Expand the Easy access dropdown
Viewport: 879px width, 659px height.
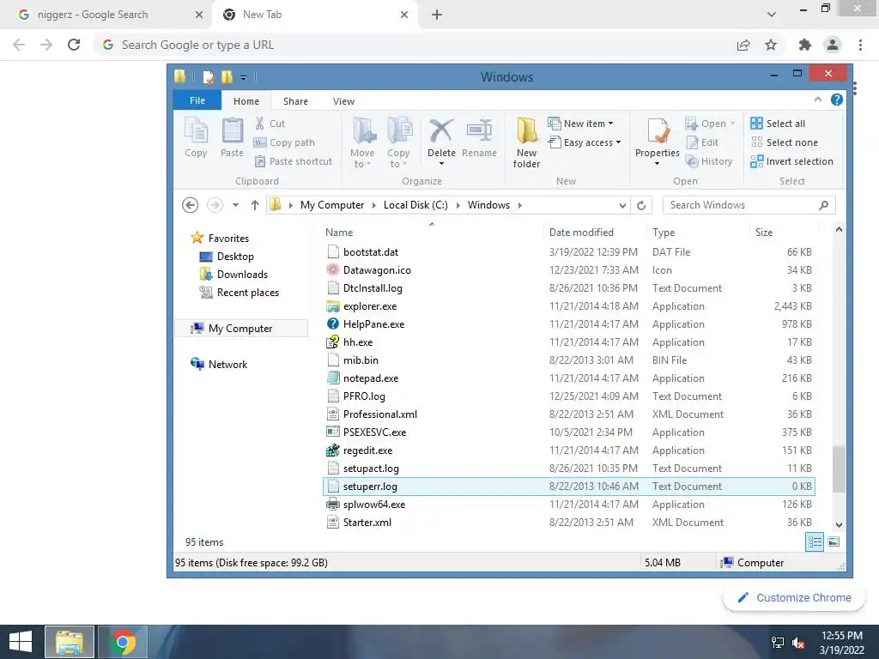618,142
